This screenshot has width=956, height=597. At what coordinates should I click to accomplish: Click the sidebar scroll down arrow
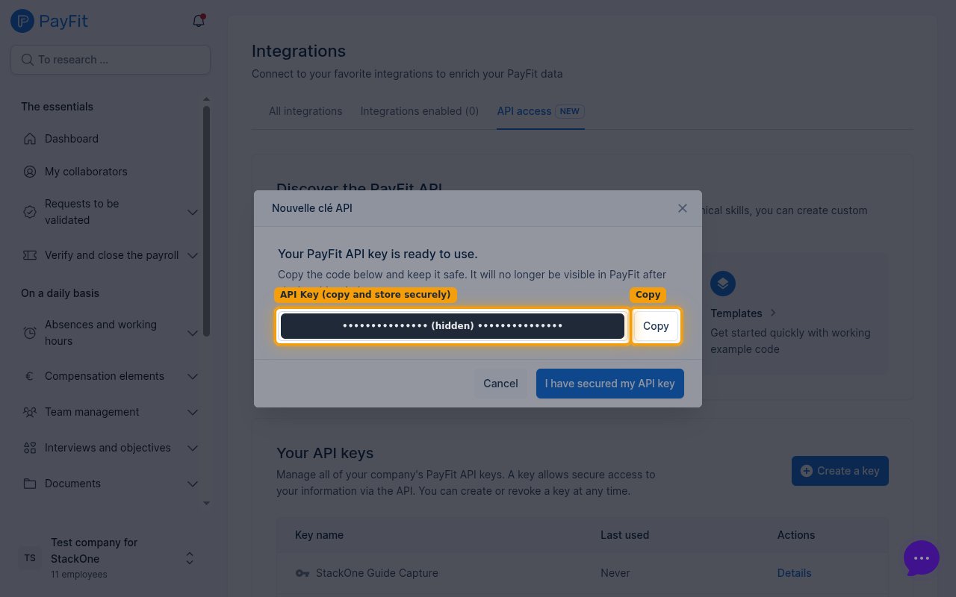pyautogui.click(x=207, y=504)
